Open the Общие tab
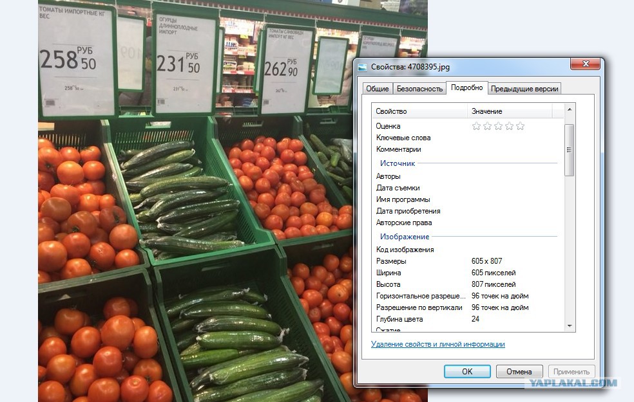The width and height of the screenshot is (634, 402). tap(378, 89)
